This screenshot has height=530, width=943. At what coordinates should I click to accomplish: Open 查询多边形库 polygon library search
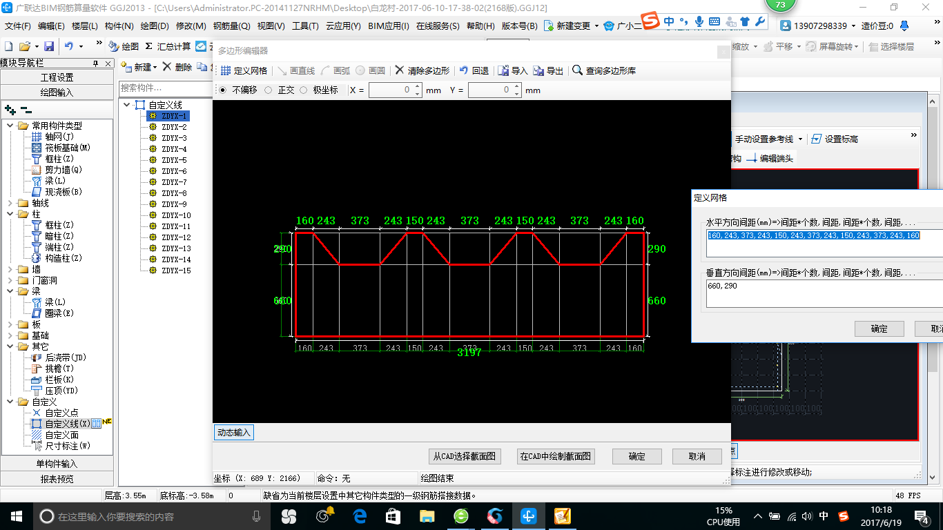coord(604,70)
